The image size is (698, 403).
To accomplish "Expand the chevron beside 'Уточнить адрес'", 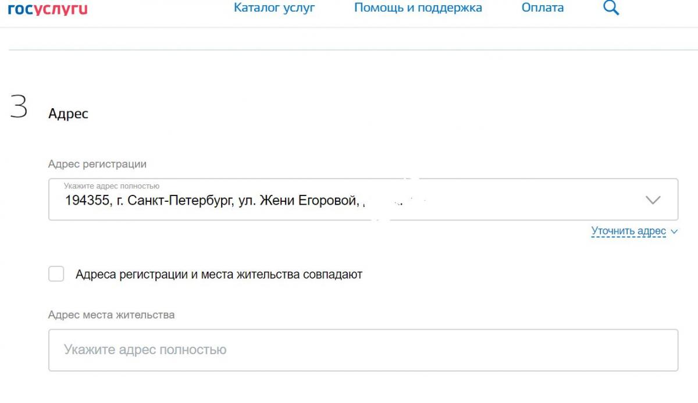I will point(674,231).
